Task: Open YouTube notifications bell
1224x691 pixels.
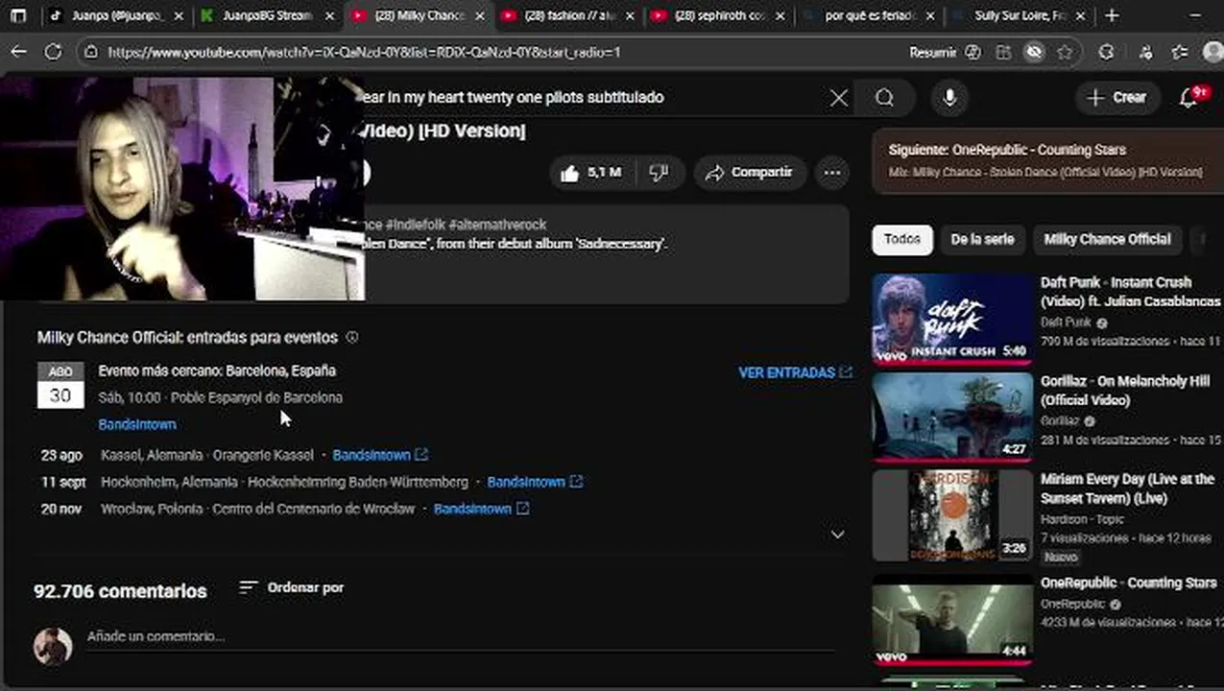Action: click(1188, 97)
